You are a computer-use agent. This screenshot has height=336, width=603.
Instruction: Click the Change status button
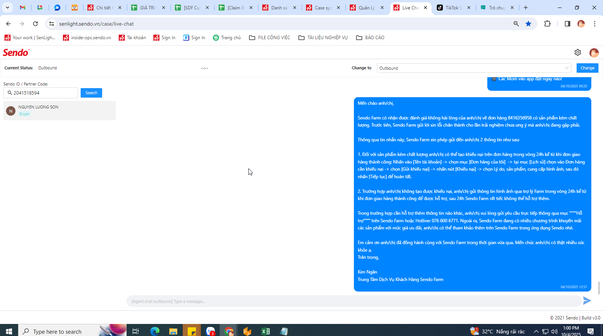pyautogui.click(x=588, y=68)
